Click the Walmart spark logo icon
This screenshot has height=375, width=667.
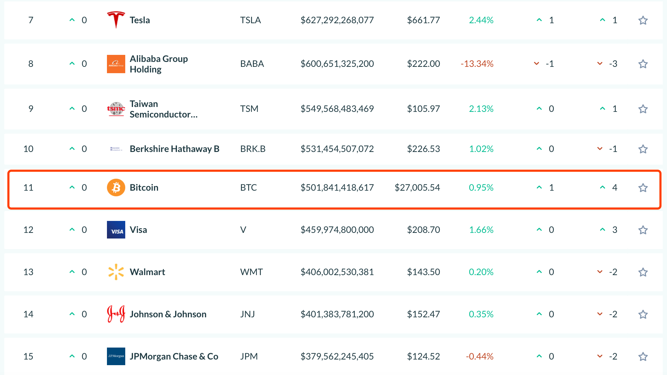click(116, 272)
